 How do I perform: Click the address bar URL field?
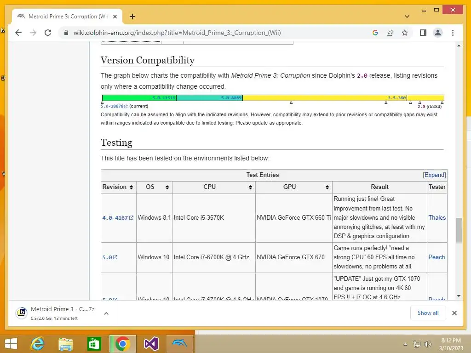click(216, 33)
